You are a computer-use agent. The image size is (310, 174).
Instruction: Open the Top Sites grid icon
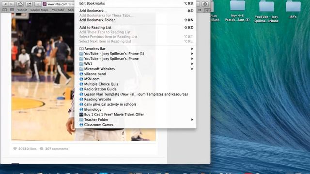12,10
